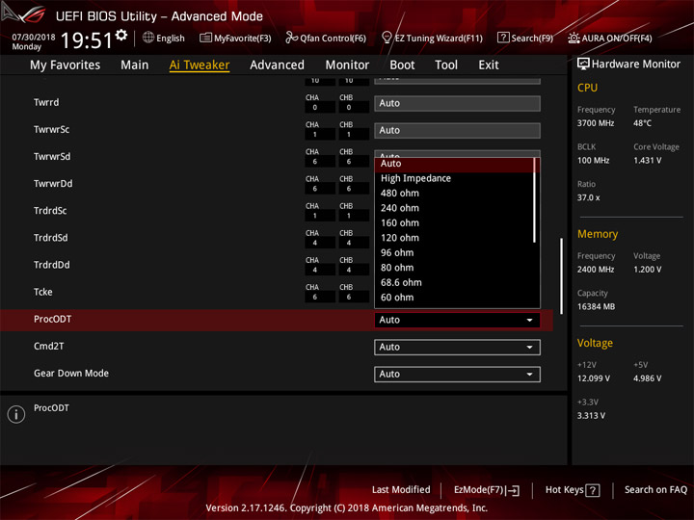Click the main settings page scrollbar
This screenshot has width=694, height=520.
pos(561,276)
